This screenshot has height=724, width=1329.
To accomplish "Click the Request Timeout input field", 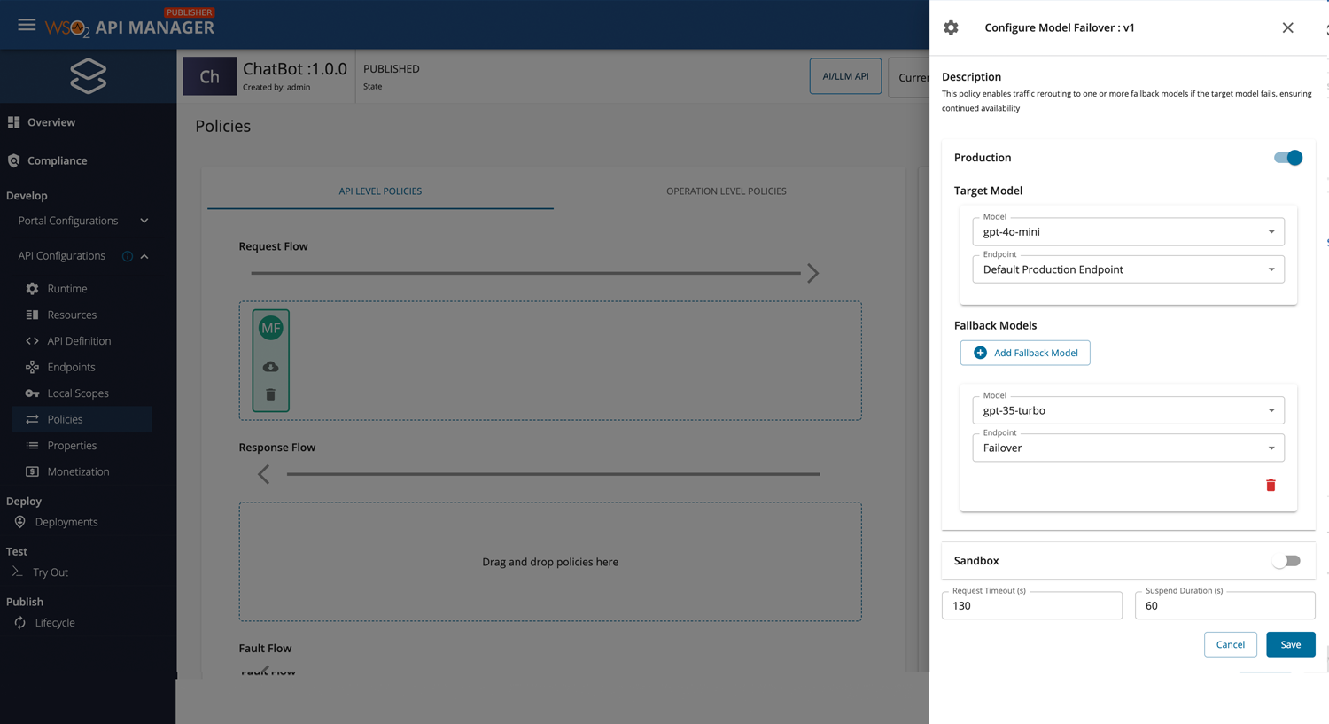I will coord(1032,605).
